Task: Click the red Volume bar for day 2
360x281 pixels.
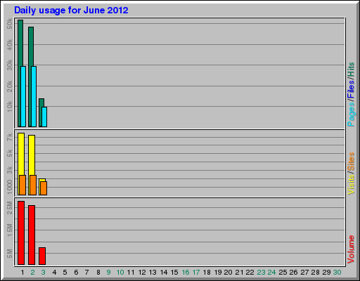Action: point(32,235)
